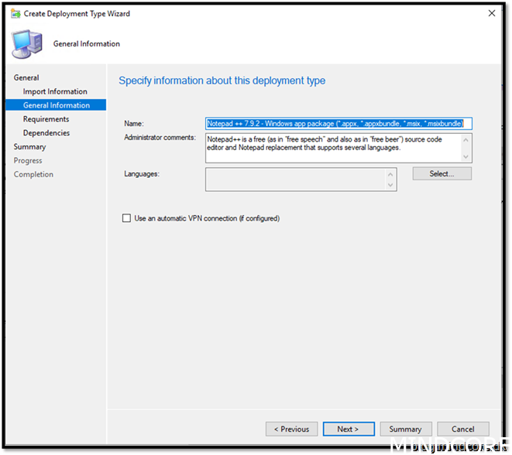Click into the Name text field
512x455 pixels.
[338, 123]
